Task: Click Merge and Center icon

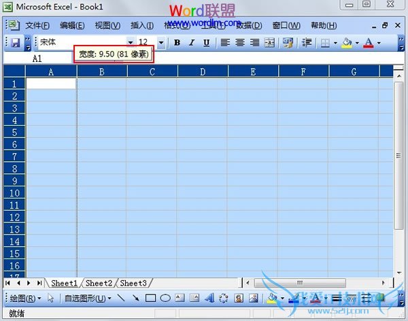Action: pyautogui.click(x=269, y=42)
